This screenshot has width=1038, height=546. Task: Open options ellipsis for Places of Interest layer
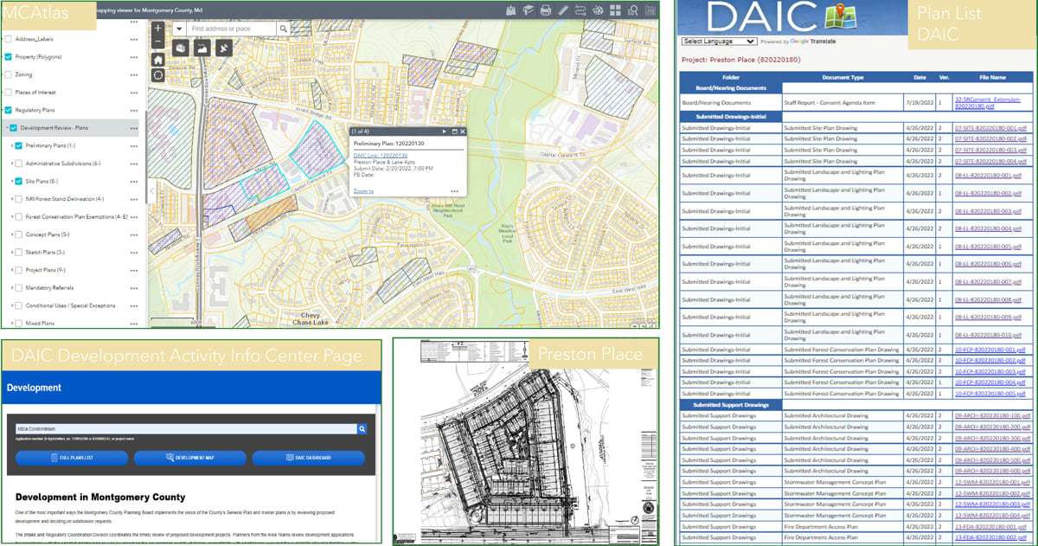tap(134, 92)
